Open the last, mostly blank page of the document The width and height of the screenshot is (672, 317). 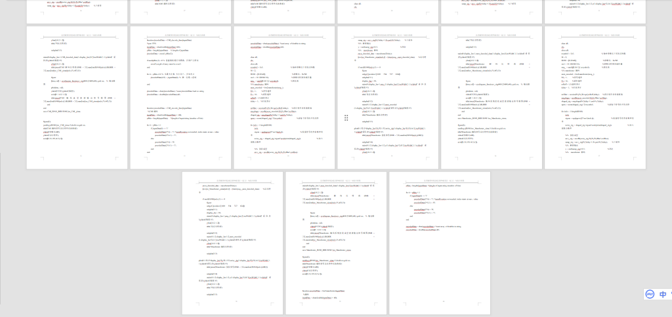pos(439,263)
